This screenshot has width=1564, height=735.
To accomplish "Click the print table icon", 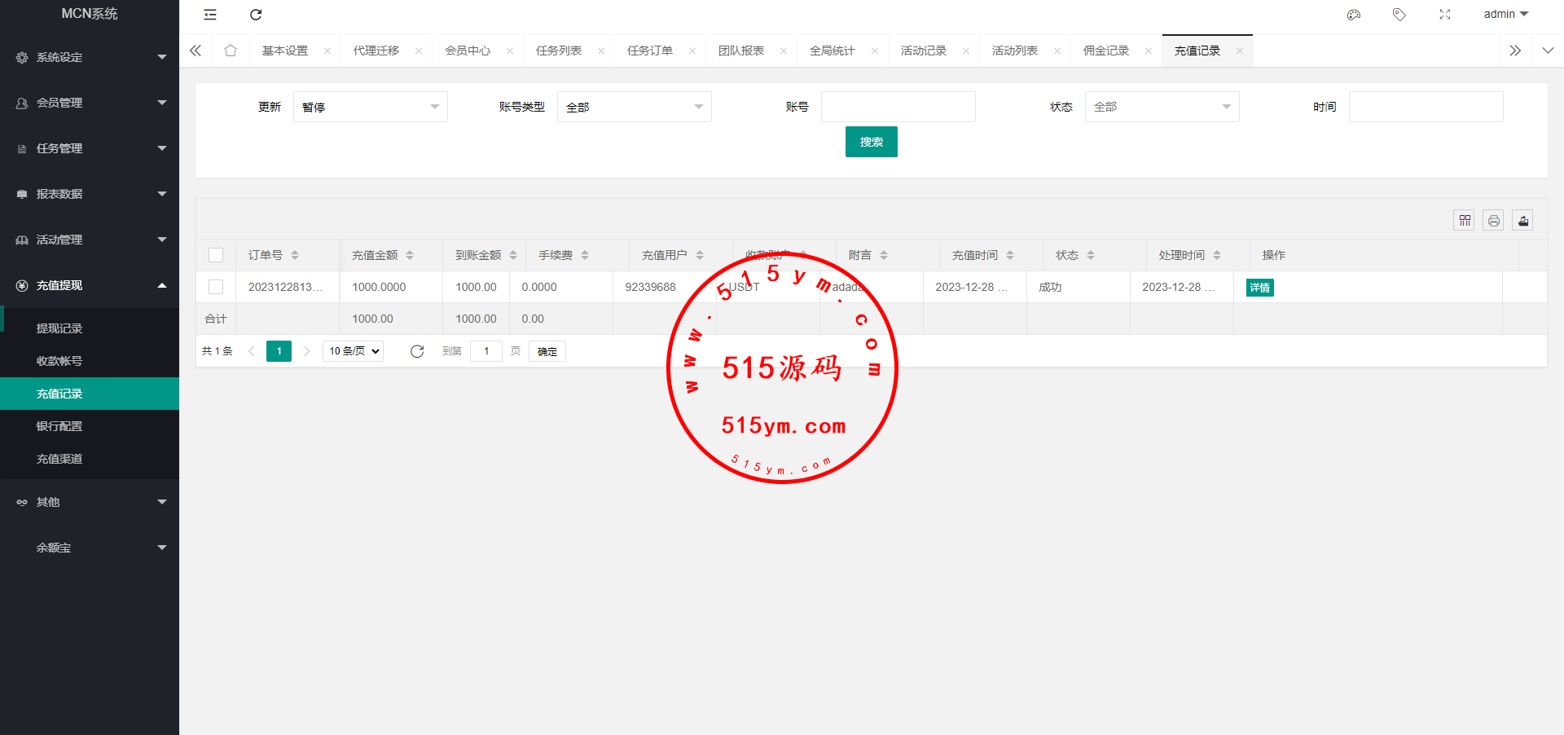I will (1493, 220).
